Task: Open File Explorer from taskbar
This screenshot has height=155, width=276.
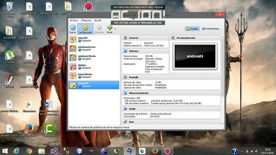Action: [x=41, y=151]
